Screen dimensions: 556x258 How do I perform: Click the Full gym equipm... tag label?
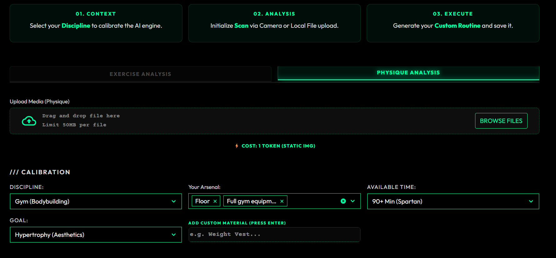pyautogui.click(x=251, y=201)
